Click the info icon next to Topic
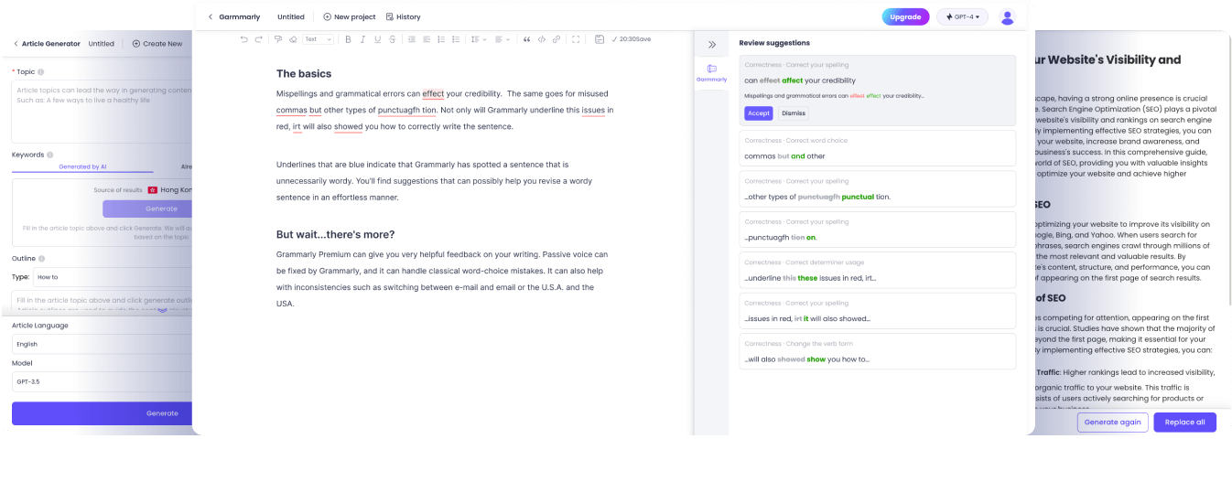This screenshot has width=1232, height=503. pyautogui.click(x=41, y=71)
